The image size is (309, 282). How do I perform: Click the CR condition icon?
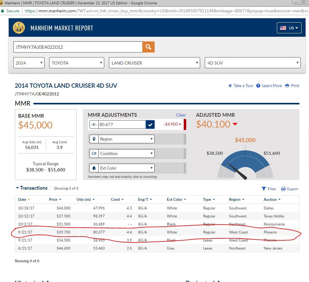tap(94, 154)
